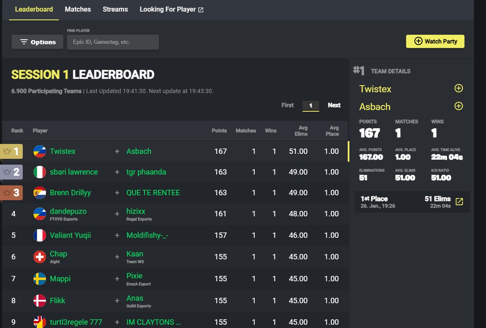The height and width of the screenshot is (328, 486).
Task: Click the rank 2 silver crown badge
Action: 11,172
